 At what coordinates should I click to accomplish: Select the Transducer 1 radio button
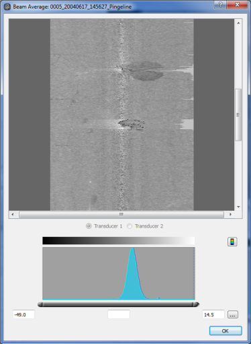tap(89, 226)
